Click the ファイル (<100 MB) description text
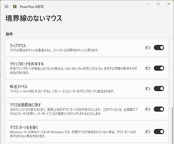 [x=62, y=91]
